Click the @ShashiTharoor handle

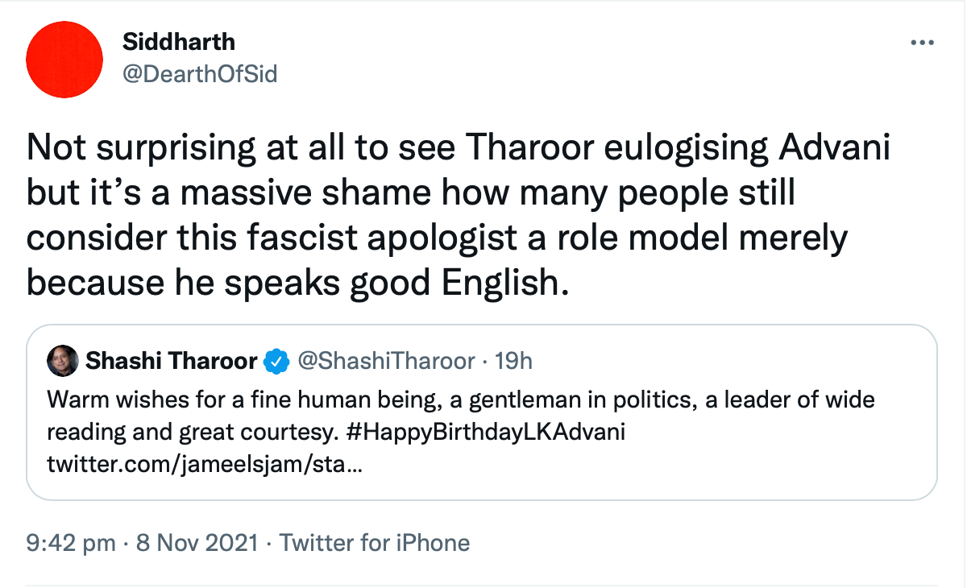386,362
